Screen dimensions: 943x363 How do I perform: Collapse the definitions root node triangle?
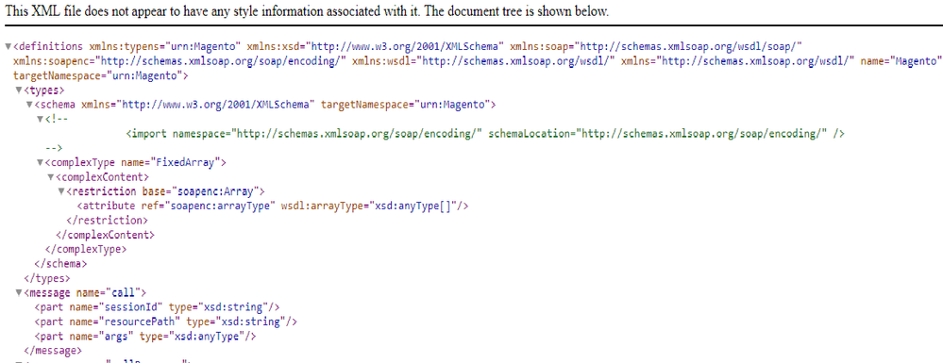tap(8, 46)
